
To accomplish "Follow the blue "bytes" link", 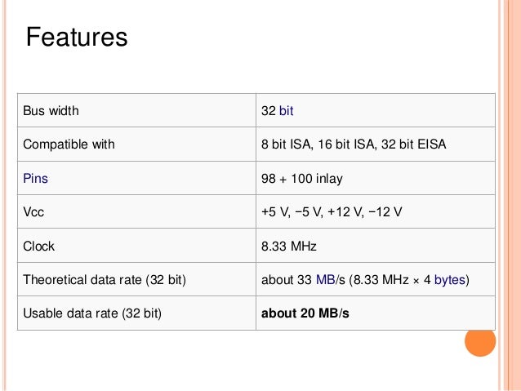I will point(450,279).
